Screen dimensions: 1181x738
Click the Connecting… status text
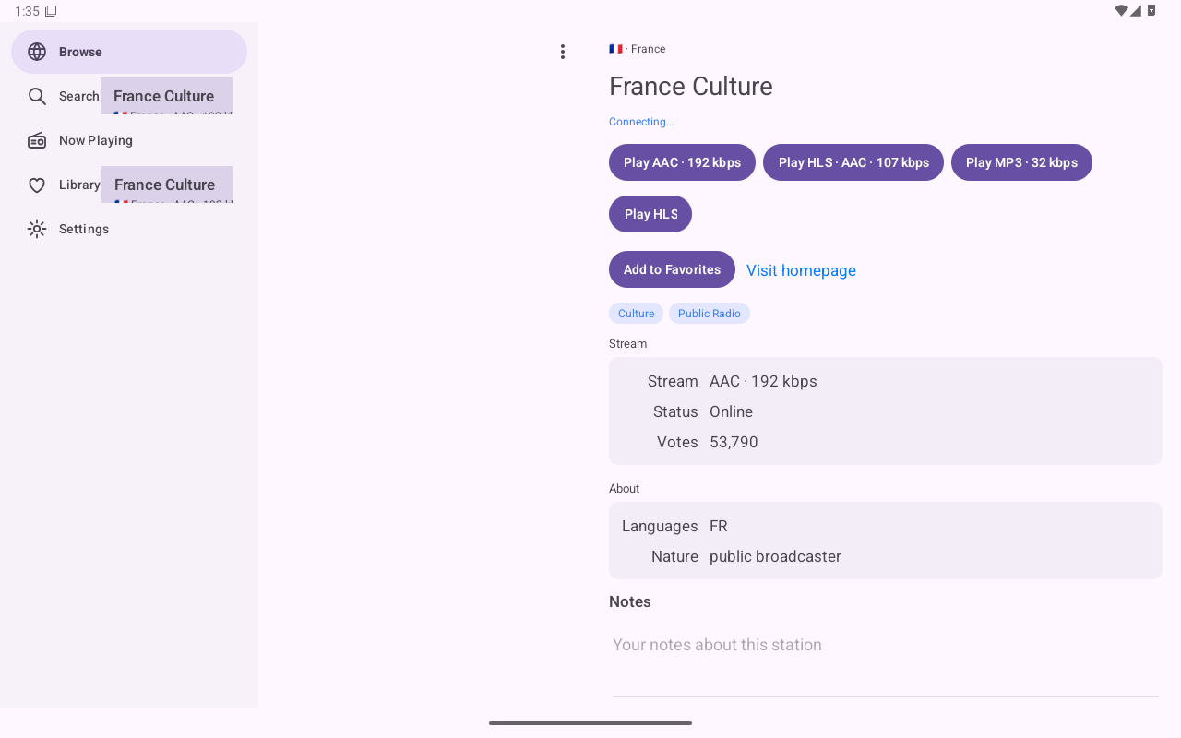pos(641,122)
